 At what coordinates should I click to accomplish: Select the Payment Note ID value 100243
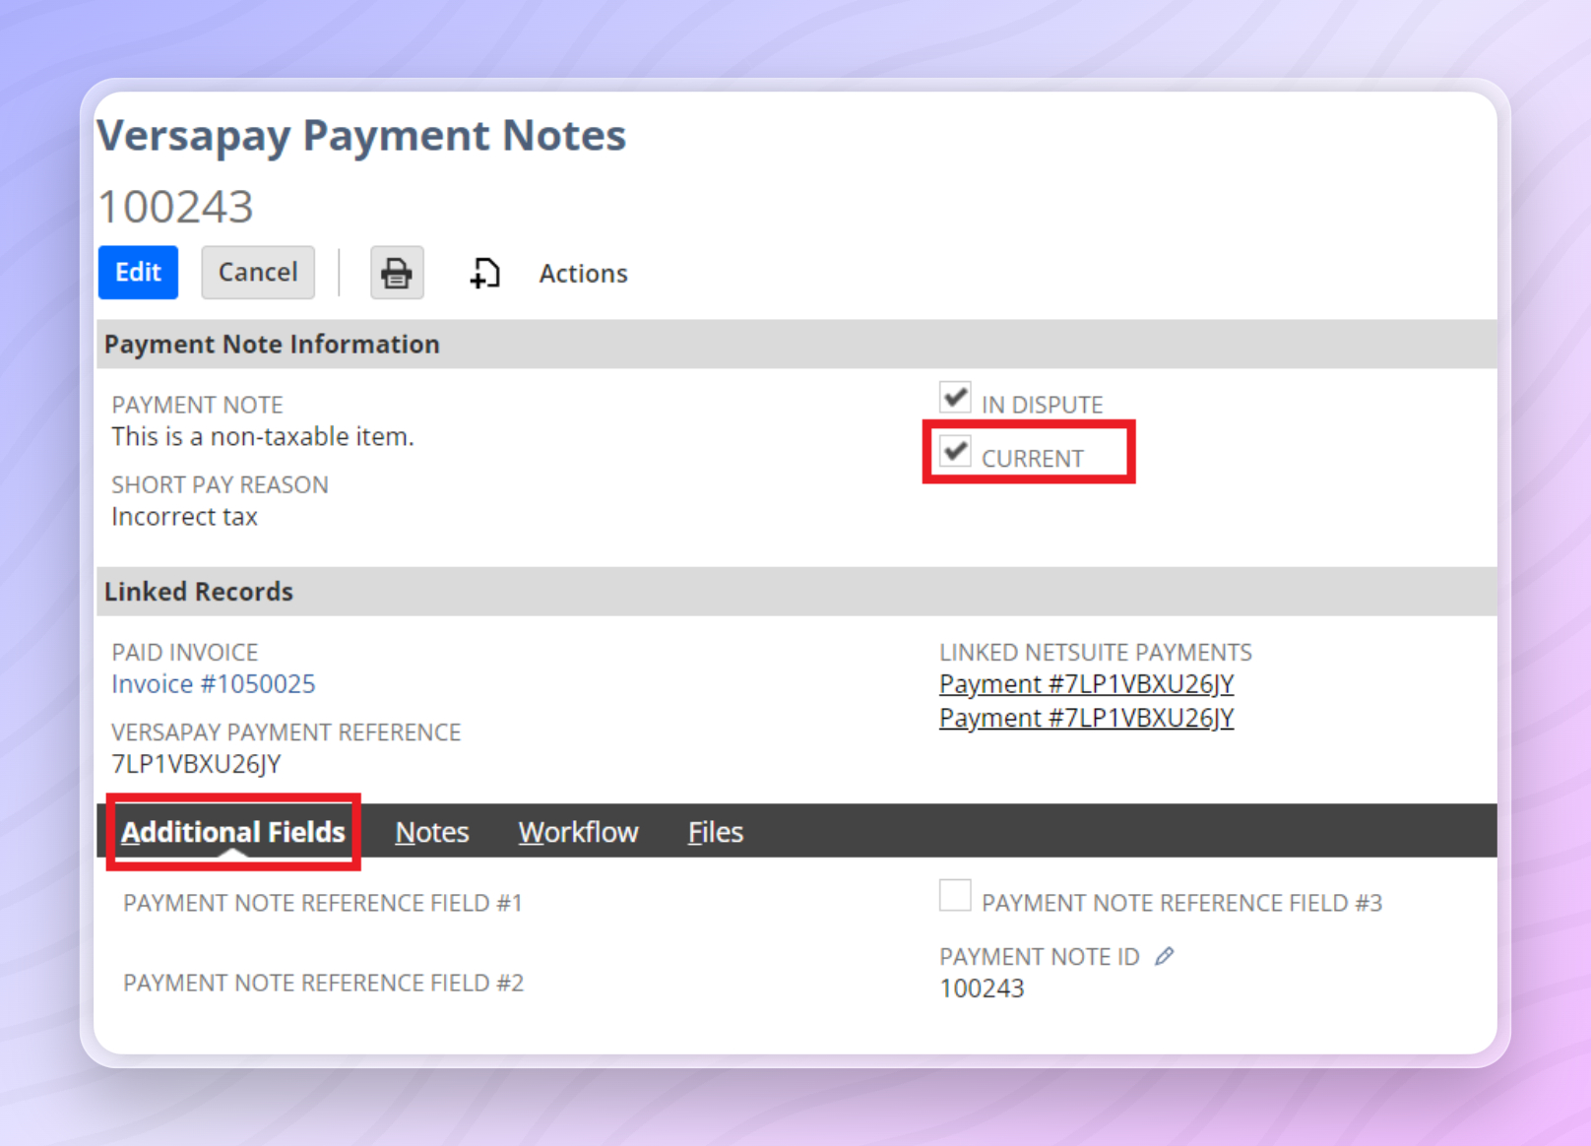[982, 988]
